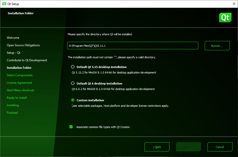238x157 pixels.
Task: Click the greyed-out Next button
Action: click(188, 147)
